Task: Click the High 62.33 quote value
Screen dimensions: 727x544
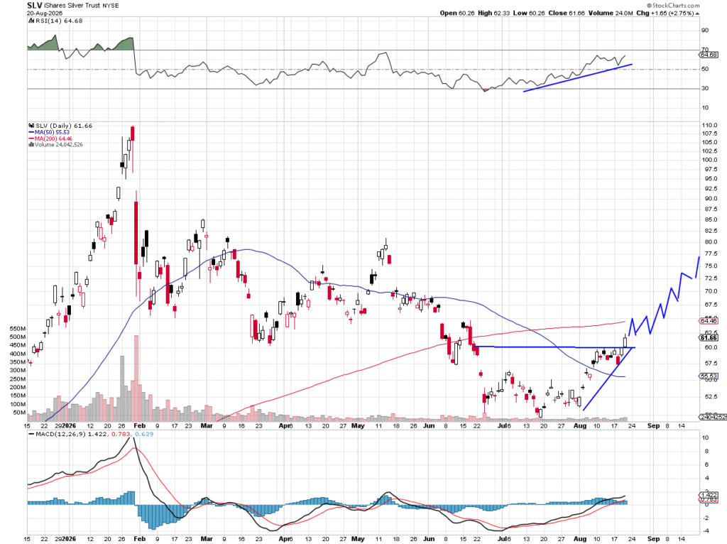Action: [x=493, y=13]
